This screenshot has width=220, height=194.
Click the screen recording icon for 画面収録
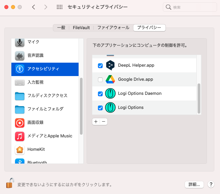20,123
